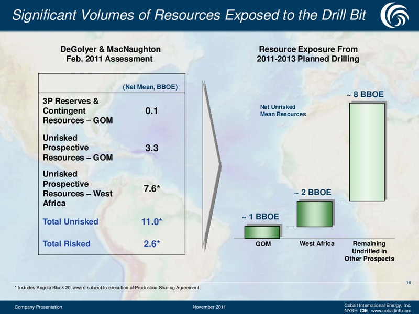Image resolution: width=419 pixels, height=314 pixels.
Task: Click the 'GOM' axis label
Action: point(263,244)
